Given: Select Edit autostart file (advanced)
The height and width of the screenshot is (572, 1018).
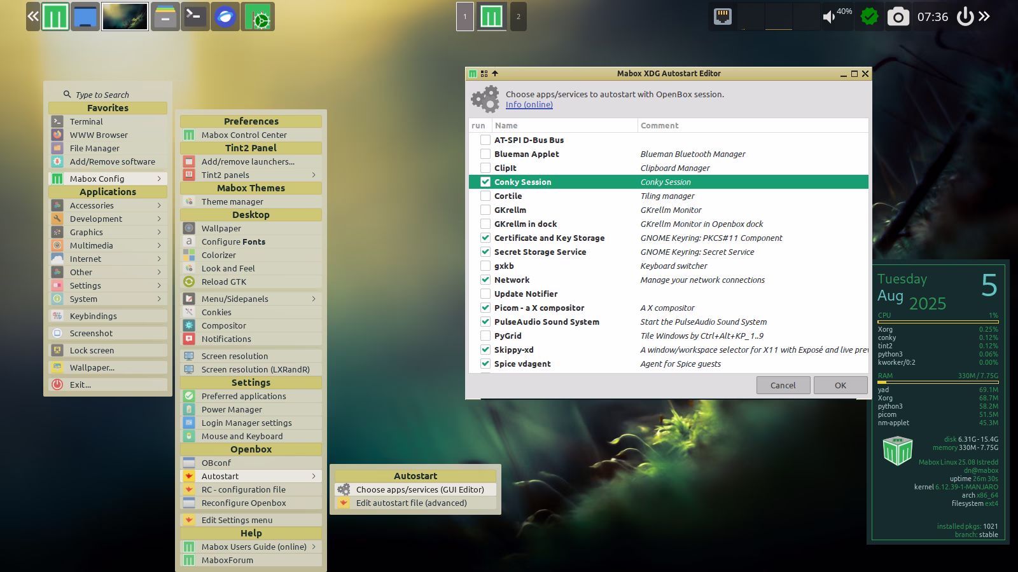Looking at the screenshot, I should (412, 503).
